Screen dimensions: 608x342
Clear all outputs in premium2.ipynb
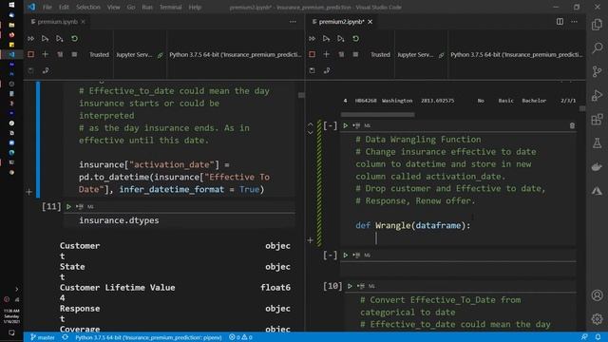tap(341, 54)
